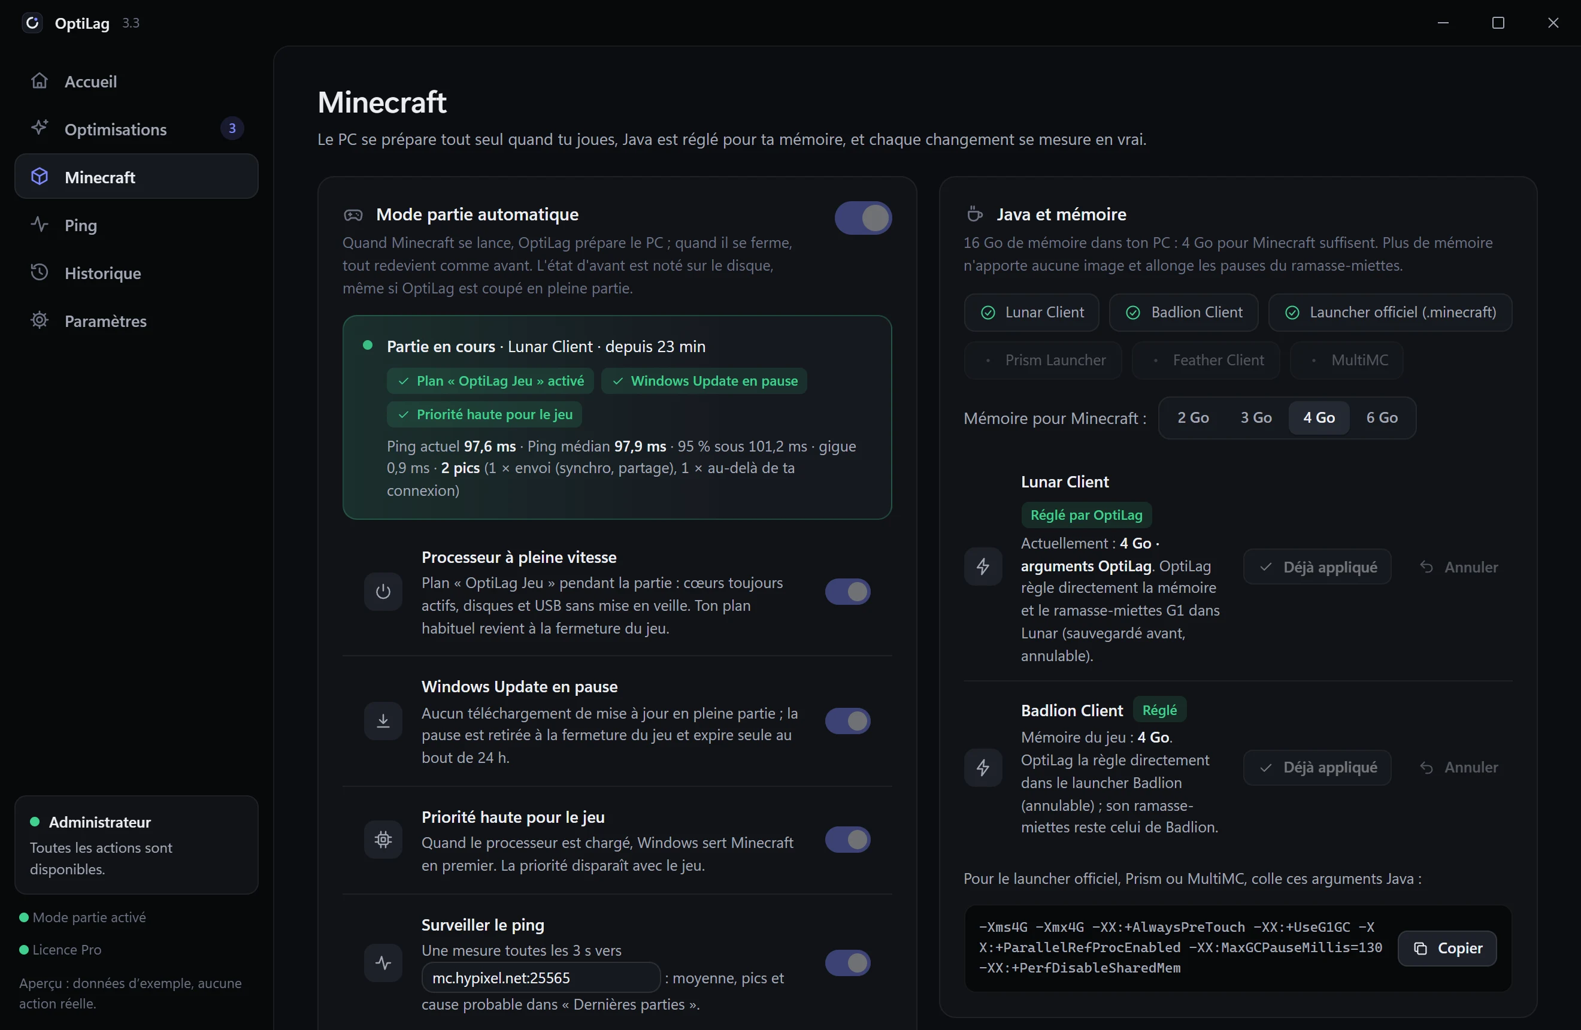Select 6 Go memory option
The width and height of the screenshot is (1581, 1030).
click(1382, 418)
